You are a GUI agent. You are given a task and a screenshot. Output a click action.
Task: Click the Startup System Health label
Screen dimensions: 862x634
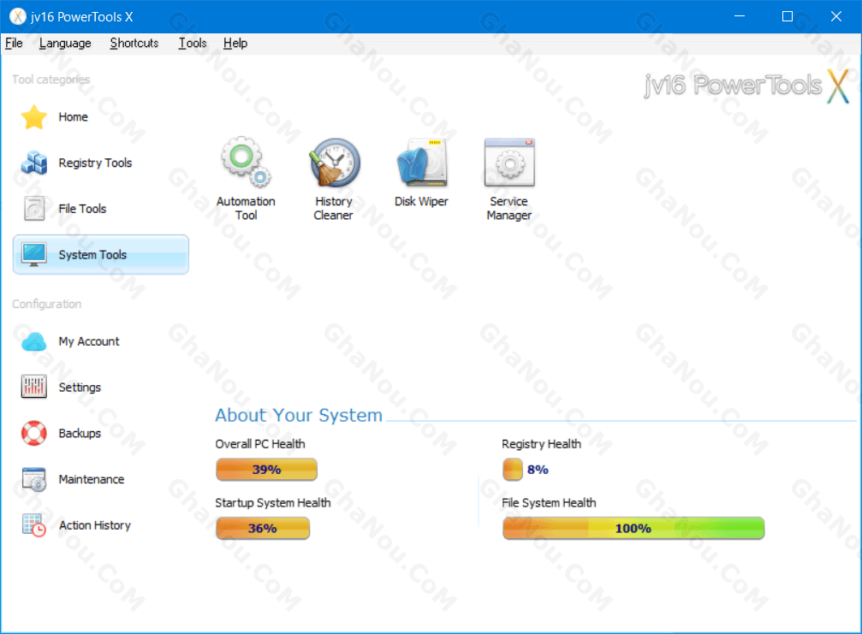[273, 503]
